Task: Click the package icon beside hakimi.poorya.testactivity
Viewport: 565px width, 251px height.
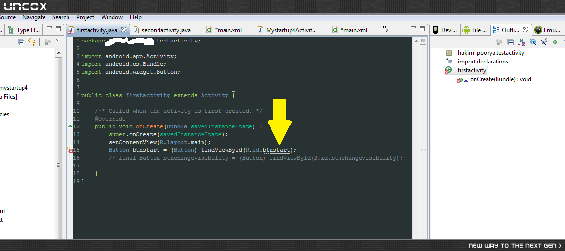Action: 449,53
